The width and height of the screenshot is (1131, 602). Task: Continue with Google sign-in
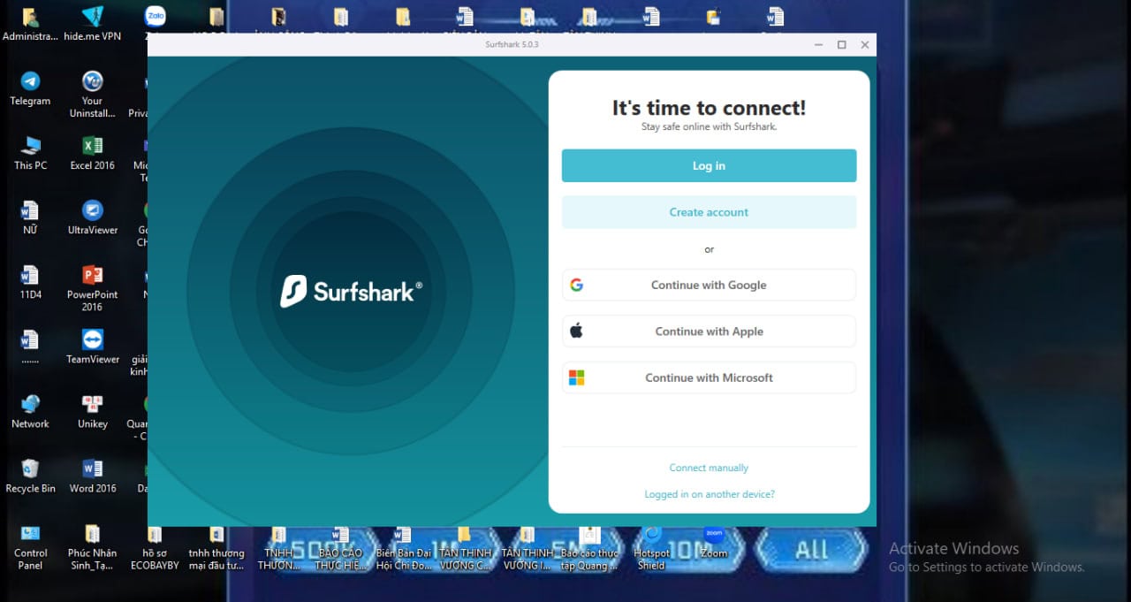pos(709,285)
